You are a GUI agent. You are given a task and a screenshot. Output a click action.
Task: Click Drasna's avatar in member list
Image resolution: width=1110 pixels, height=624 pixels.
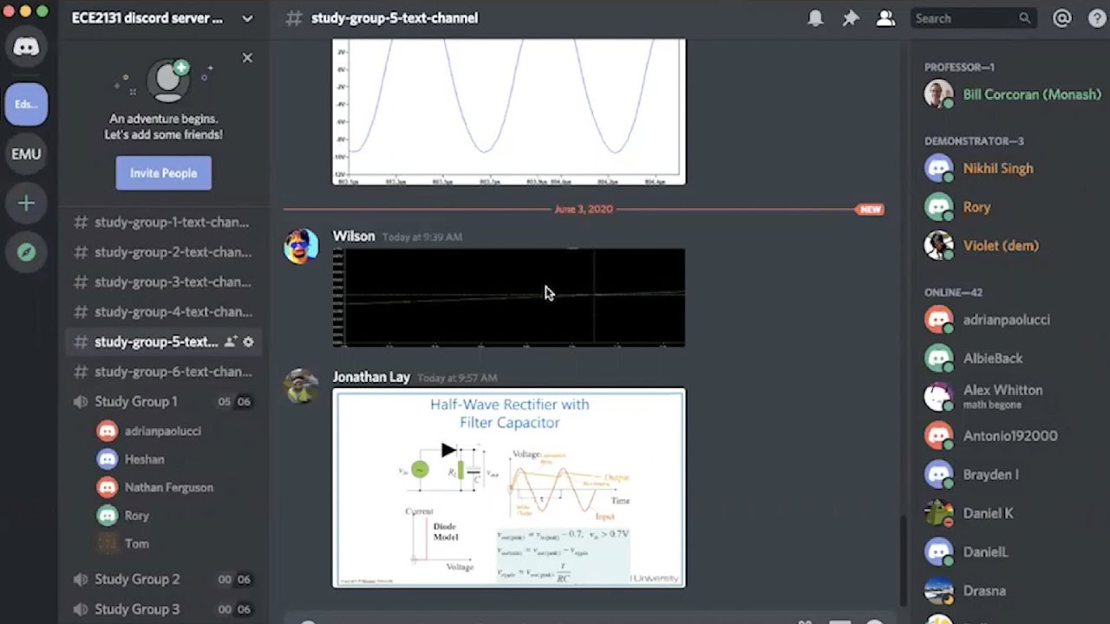938,590
